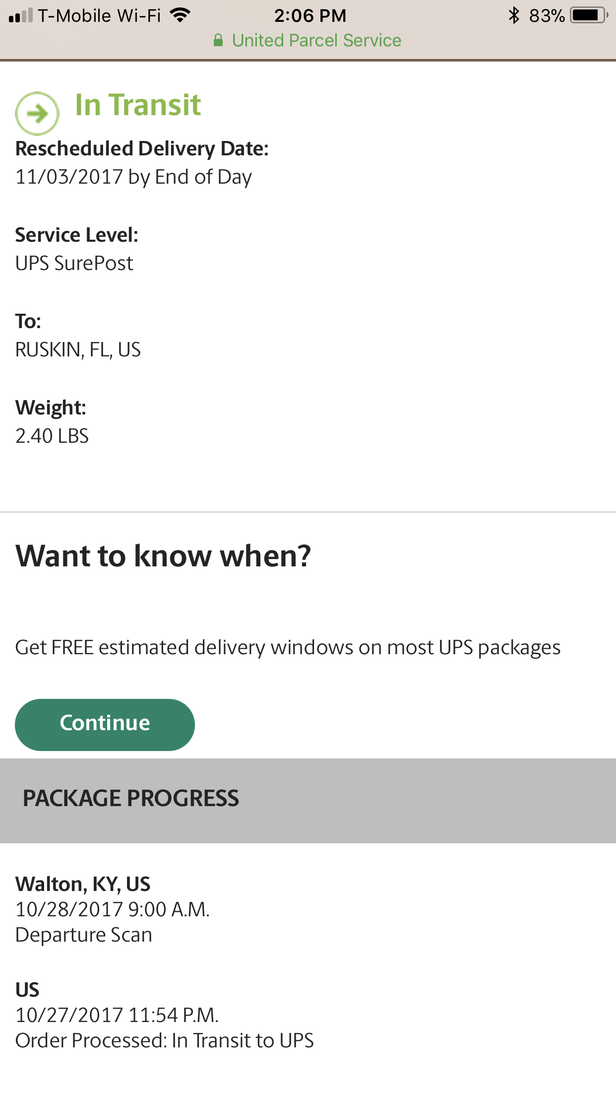616x1096 pixels.
Task: Tap the cellular signal bars icon
Action: point(21,15)
